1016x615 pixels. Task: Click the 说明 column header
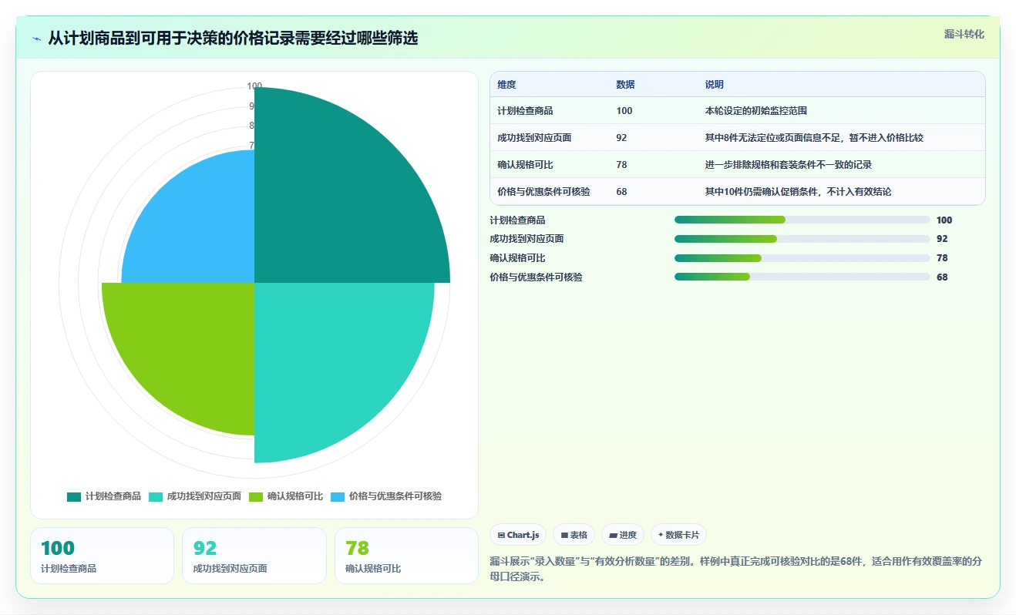coord(714,85)
